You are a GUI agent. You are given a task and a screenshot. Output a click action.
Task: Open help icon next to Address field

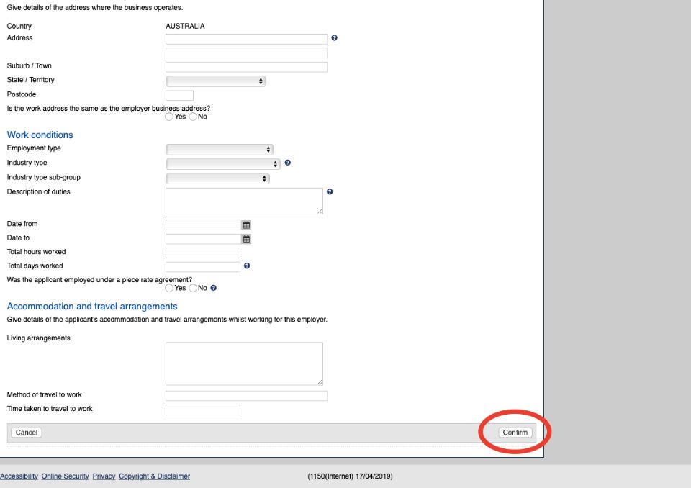(x=335, y=38)
